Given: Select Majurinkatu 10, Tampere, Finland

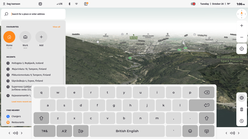Looking at the screenshot, I should coord(29,69).
